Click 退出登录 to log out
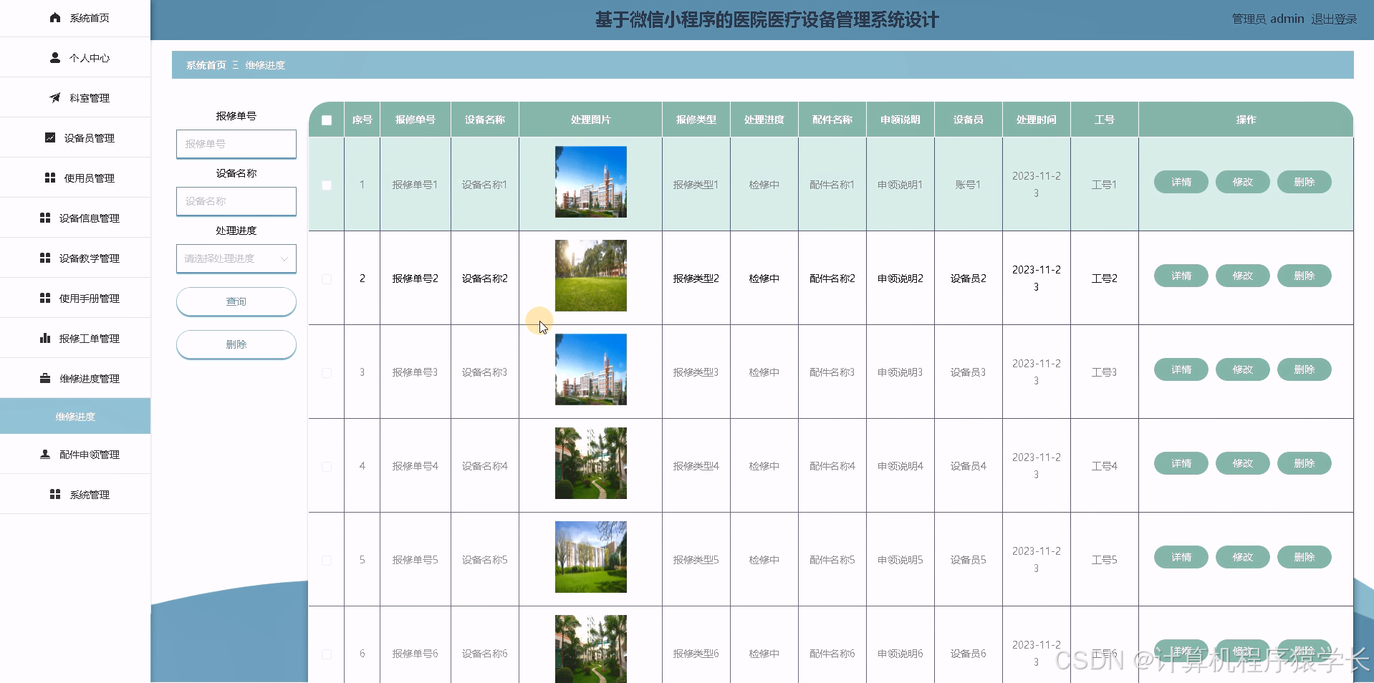The width and height of the screenshot is (1374, 683). click(x=1333, y=19)
